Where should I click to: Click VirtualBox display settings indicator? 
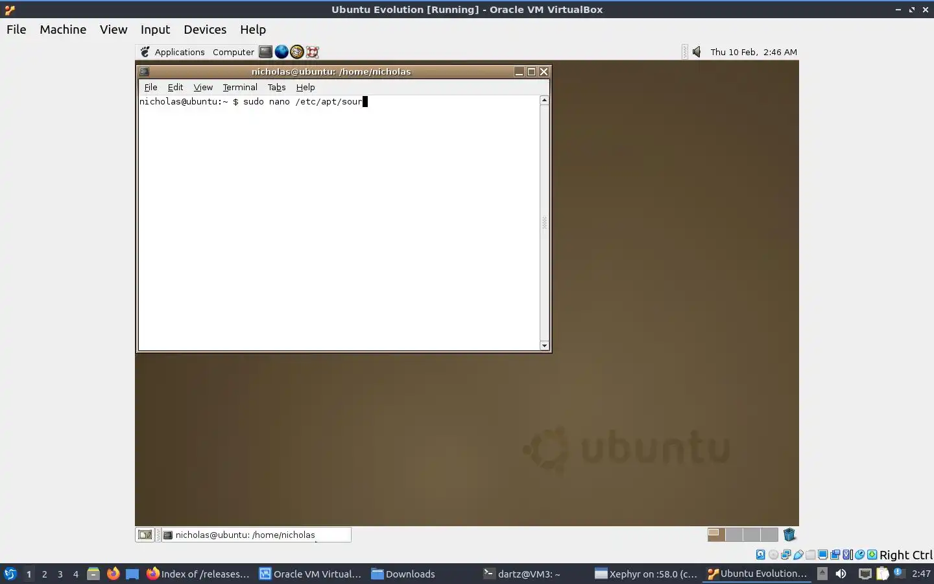click(822, 555)
